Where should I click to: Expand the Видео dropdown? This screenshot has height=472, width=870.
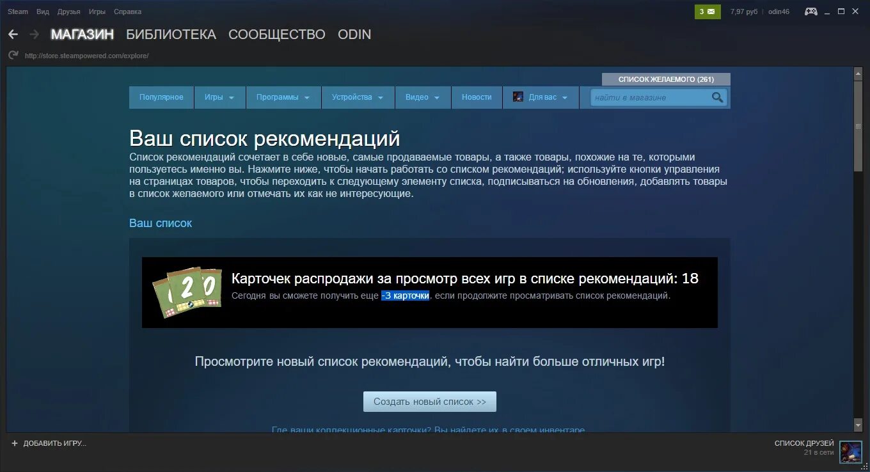(x=423, y=97)
